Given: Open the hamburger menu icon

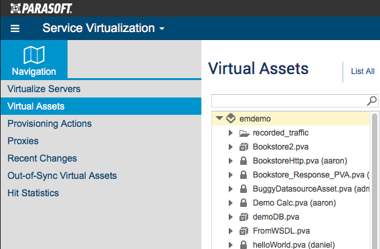Looking at the screenshot, I should [x=15, y=29].
